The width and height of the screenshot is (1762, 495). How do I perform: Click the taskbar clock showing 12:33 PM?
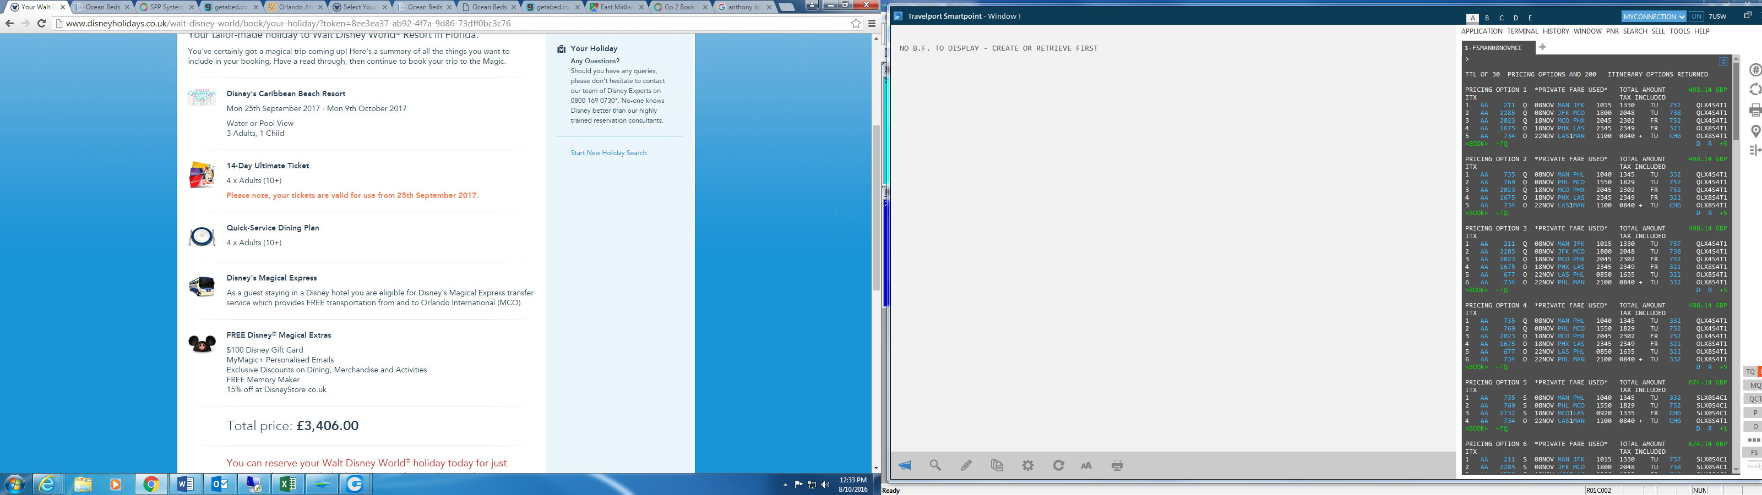pyautogui.click(x=852, y=480)
